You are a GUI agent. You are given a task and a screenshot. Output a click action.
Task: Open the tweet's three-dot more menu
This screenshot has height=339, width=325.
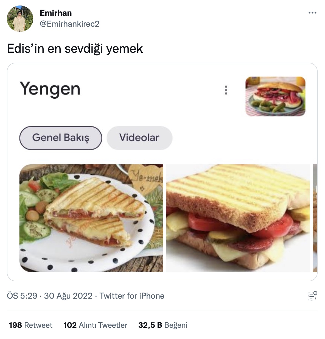coord(312,13)
